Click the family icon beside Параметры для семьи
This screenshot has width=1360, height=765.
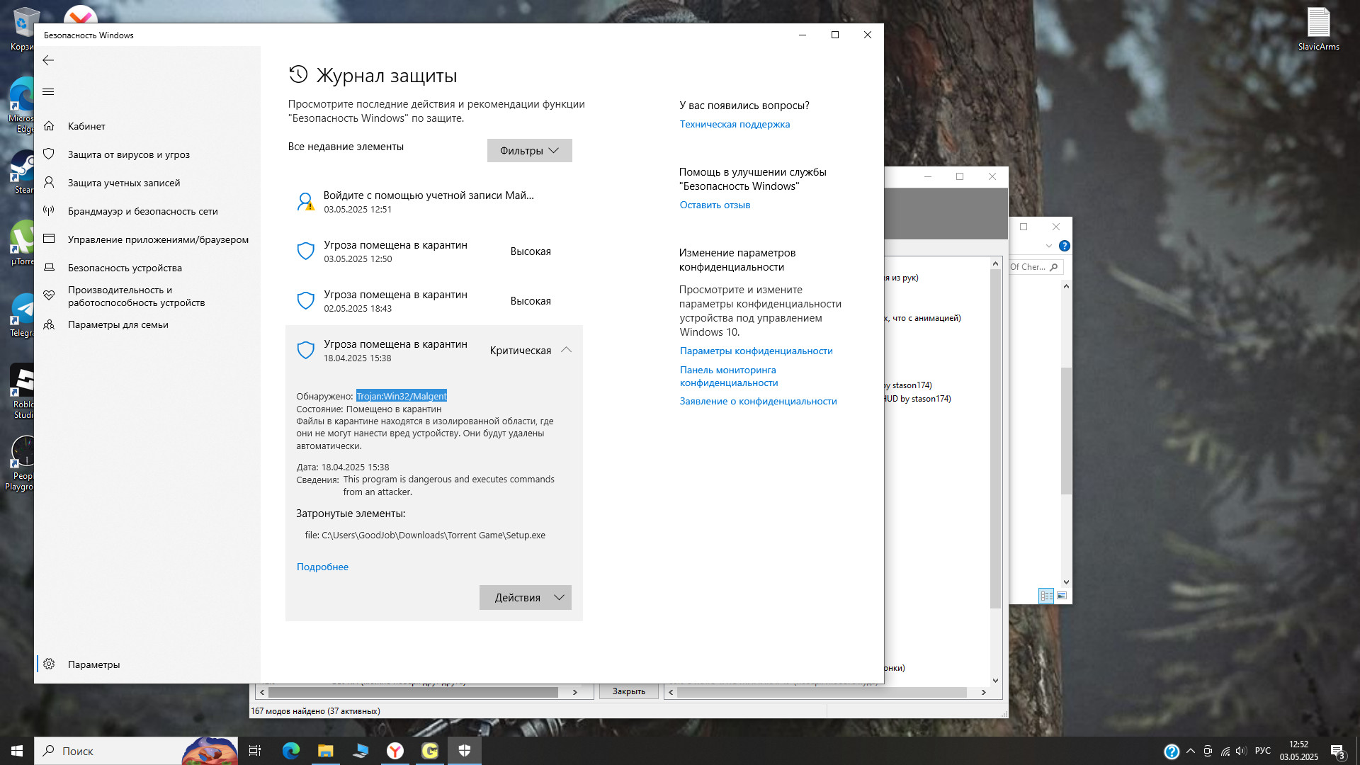pos(49,324)
